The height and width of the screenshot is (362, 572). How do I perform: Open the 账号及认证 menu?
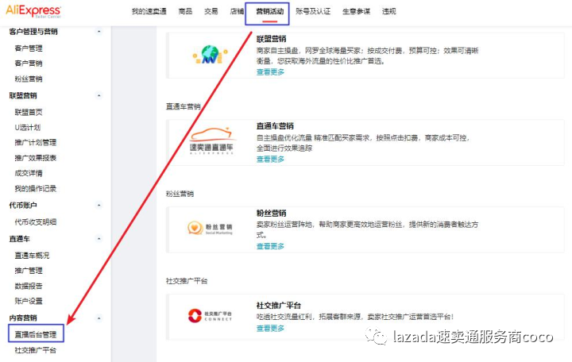(313, 11)
